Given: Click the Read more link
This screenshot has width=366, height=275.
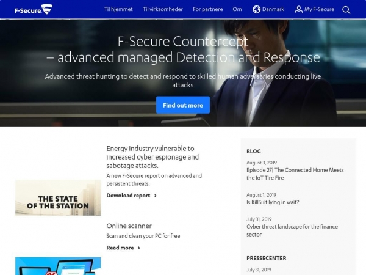Looking at the screenshot, I should pos(120,248).
